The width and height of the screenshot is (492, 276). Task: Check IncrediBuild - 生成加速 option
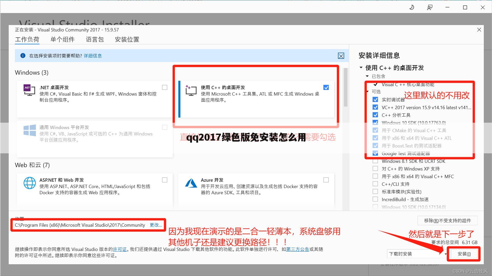point(375,199)
